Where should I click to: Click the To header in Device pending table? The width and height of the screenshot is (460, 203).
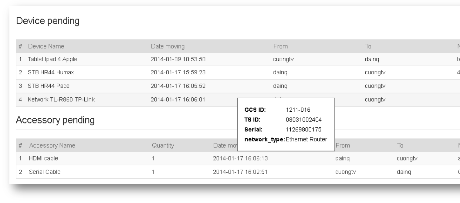pyautogui.click(x=368, y=46)
